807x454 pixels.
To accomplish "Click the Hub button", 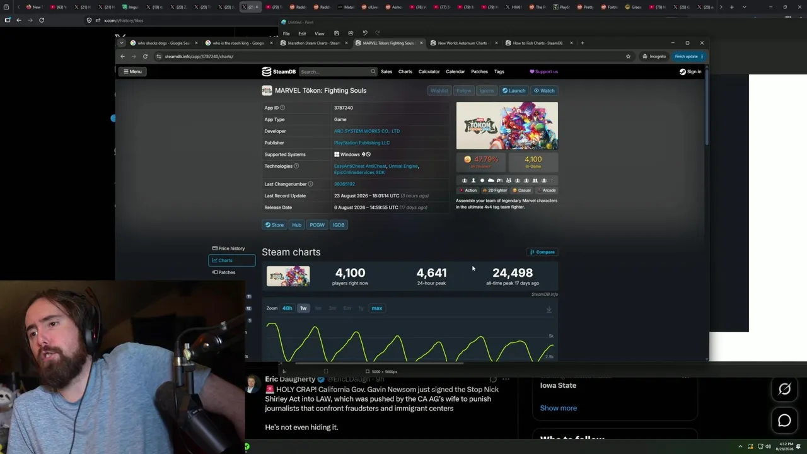I will 296,225.
